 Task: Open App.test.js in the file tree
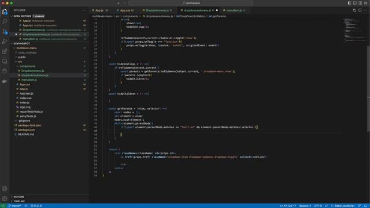[x=27, y=94]
